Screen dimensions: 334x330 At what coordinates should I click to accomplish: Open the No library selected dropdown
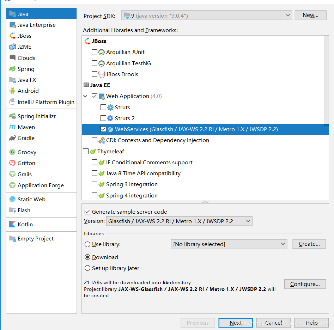click(229, 244)
